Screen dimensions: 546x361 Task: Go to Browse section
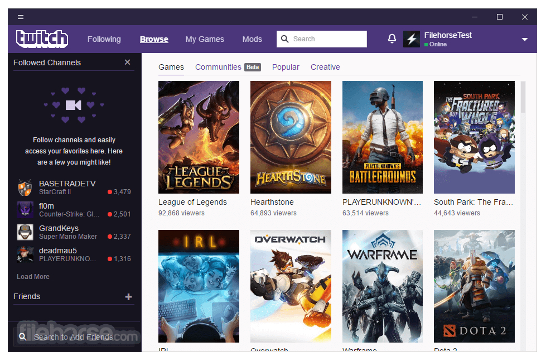point(154,39)
